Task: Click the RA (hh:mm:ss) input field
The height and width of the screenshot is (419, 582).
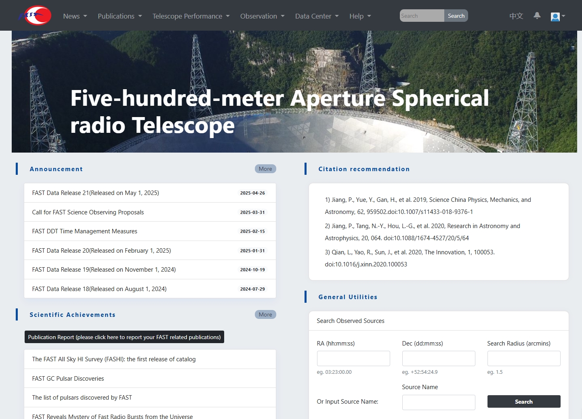Action: [353, 358]
